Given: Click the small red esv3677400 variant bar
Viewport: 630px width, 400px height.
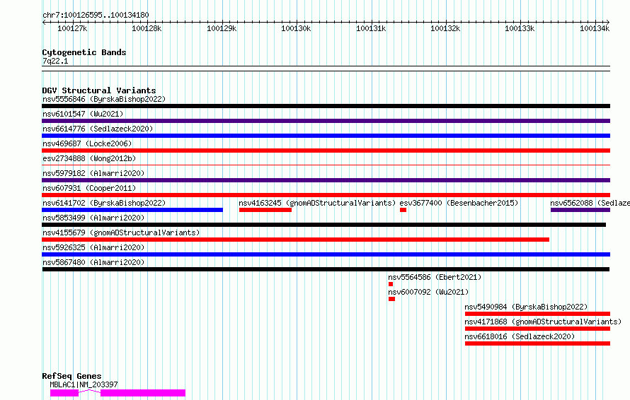Looking at the screenshot, I should coord(403,210).
